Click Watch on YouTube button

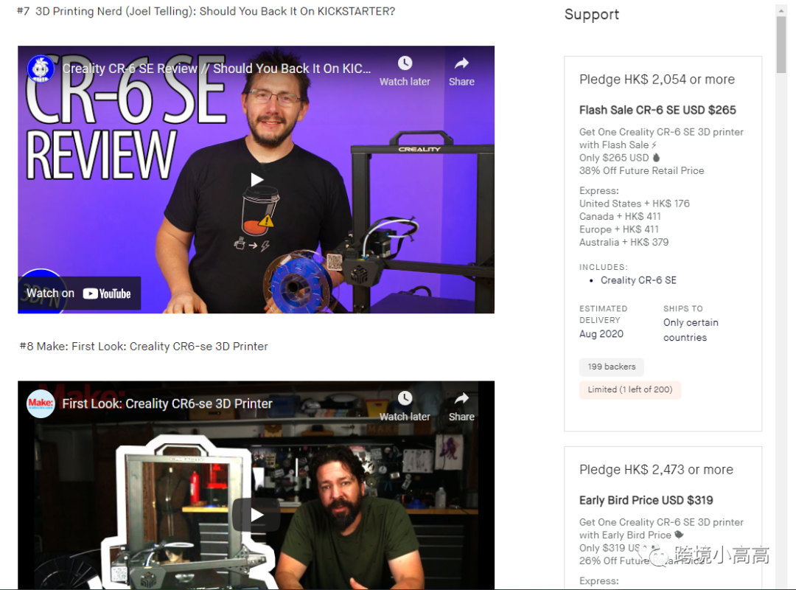(79, 294)
